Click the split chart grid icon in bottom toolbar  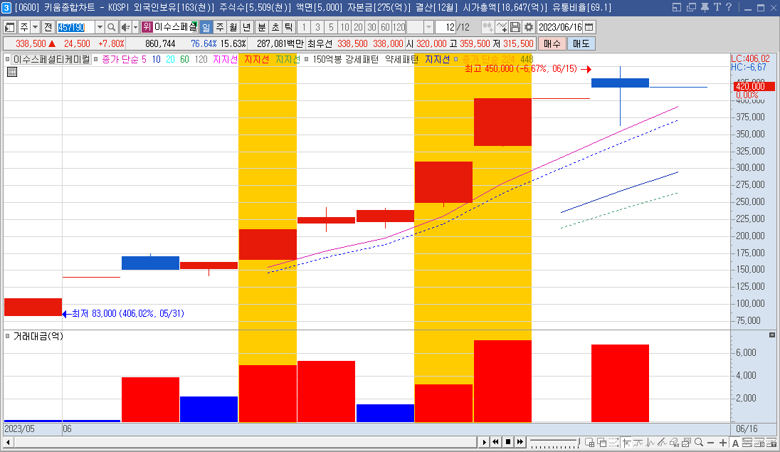coord(589,443)
